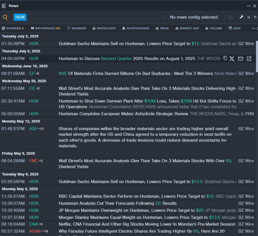258x236 pixels.
Task: Open materials sector tariffs news item
Action: coord(145,137)
